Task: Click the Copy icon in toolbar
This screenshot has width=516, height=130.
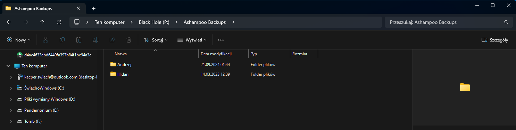Action: click(x=62, y=40)
